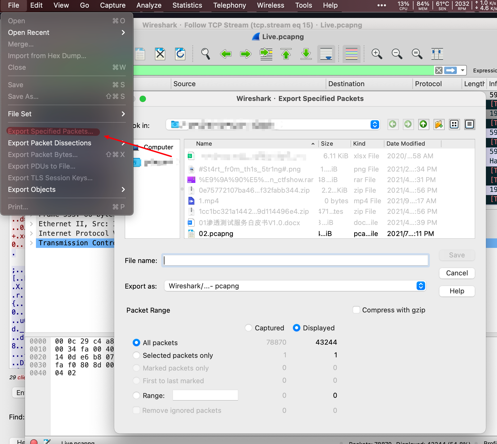The image size is (497, 444).
Task: Open the menu bar overflow dots
Action: (x=381, y=5)
